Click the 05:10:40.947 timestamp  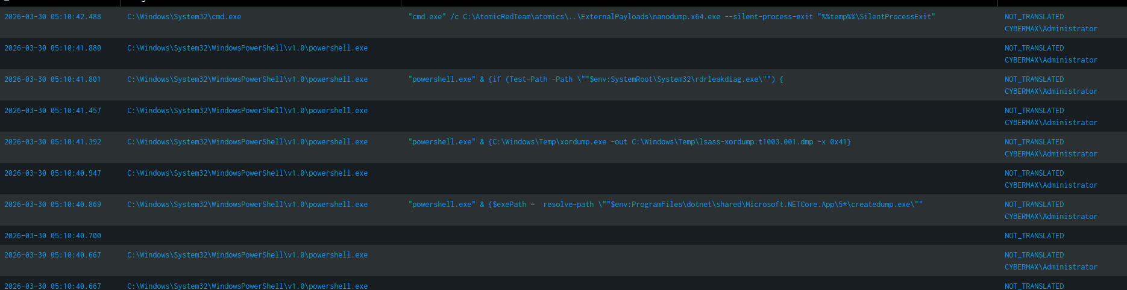[52, 173]
